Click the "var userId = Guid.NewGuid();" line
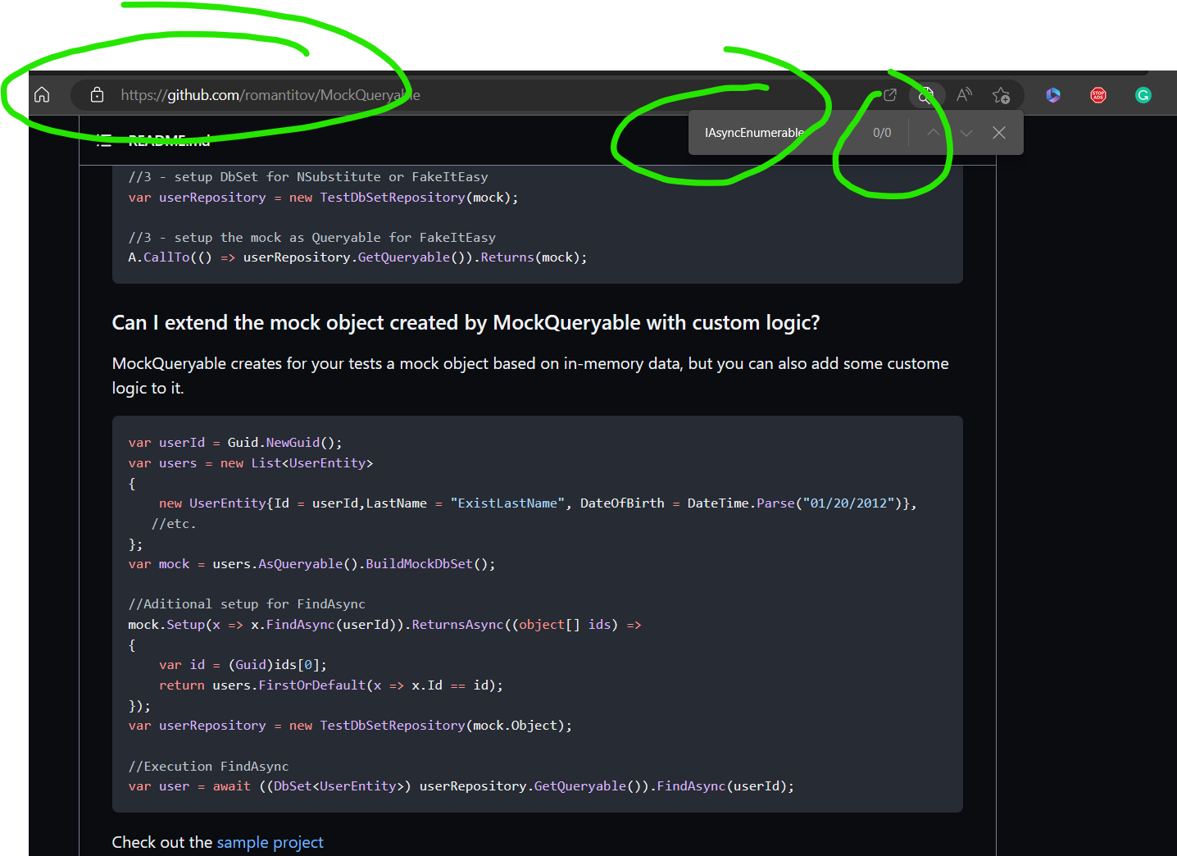This screenshot has height=856, width=1177. [x=235, y=443]
